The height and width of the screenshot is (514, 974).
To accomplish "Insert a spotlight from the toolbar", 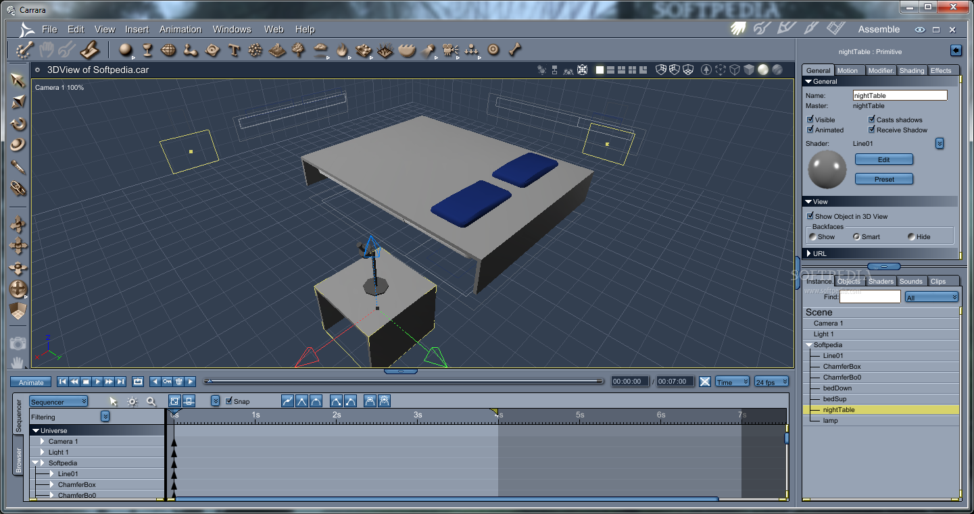I will click(x=429, y=49).
